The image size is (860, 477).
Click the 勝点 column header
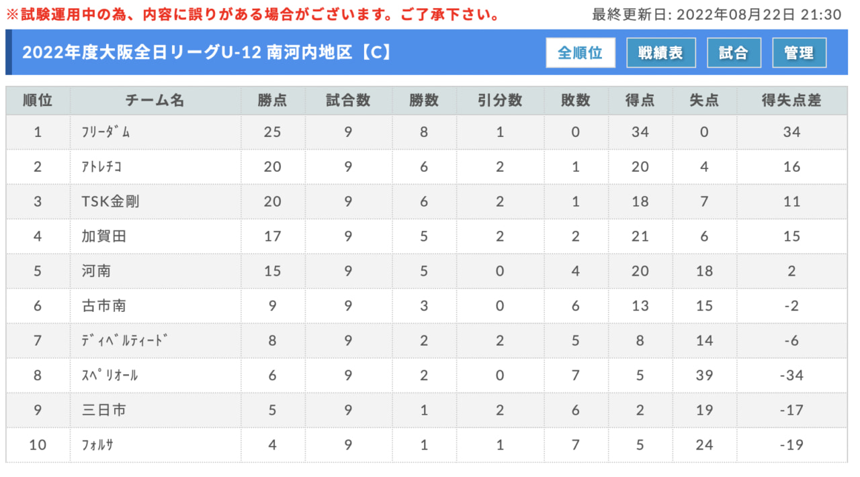(x=273, y=101)
